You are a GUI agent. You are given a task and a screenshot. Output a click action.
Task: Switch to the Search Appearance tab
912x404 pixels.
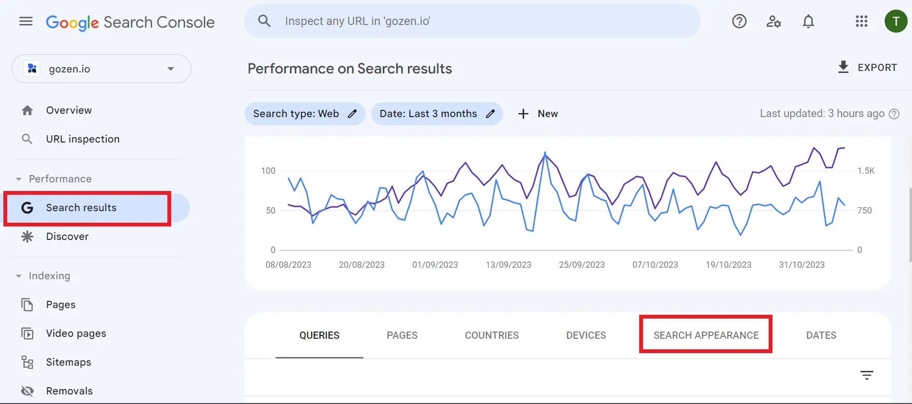(x=705, y=335)
